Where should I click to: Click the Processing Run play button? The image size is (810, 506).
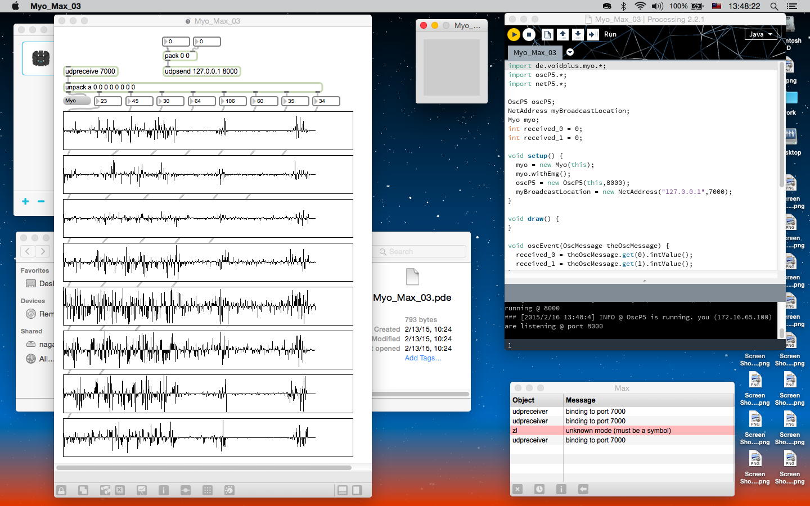(514, 34)
